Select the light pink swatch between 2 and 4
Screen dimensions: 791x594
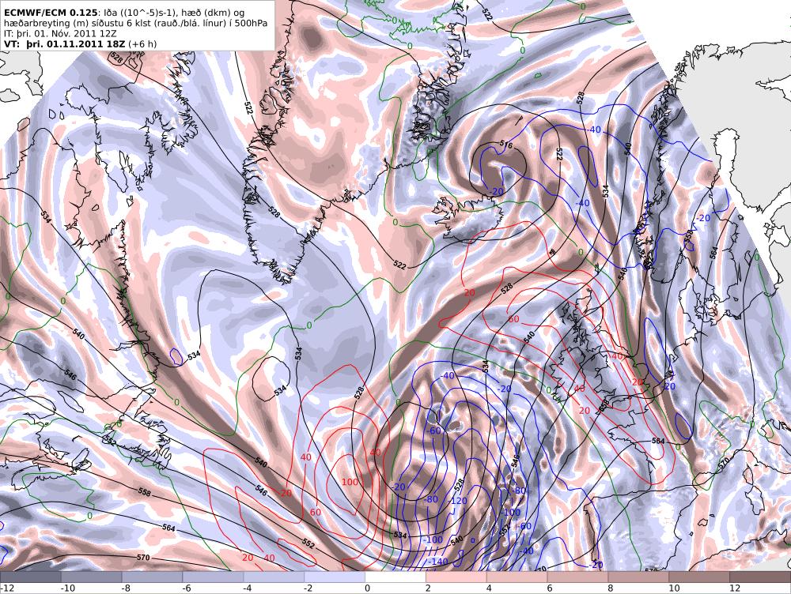point(456,577)
